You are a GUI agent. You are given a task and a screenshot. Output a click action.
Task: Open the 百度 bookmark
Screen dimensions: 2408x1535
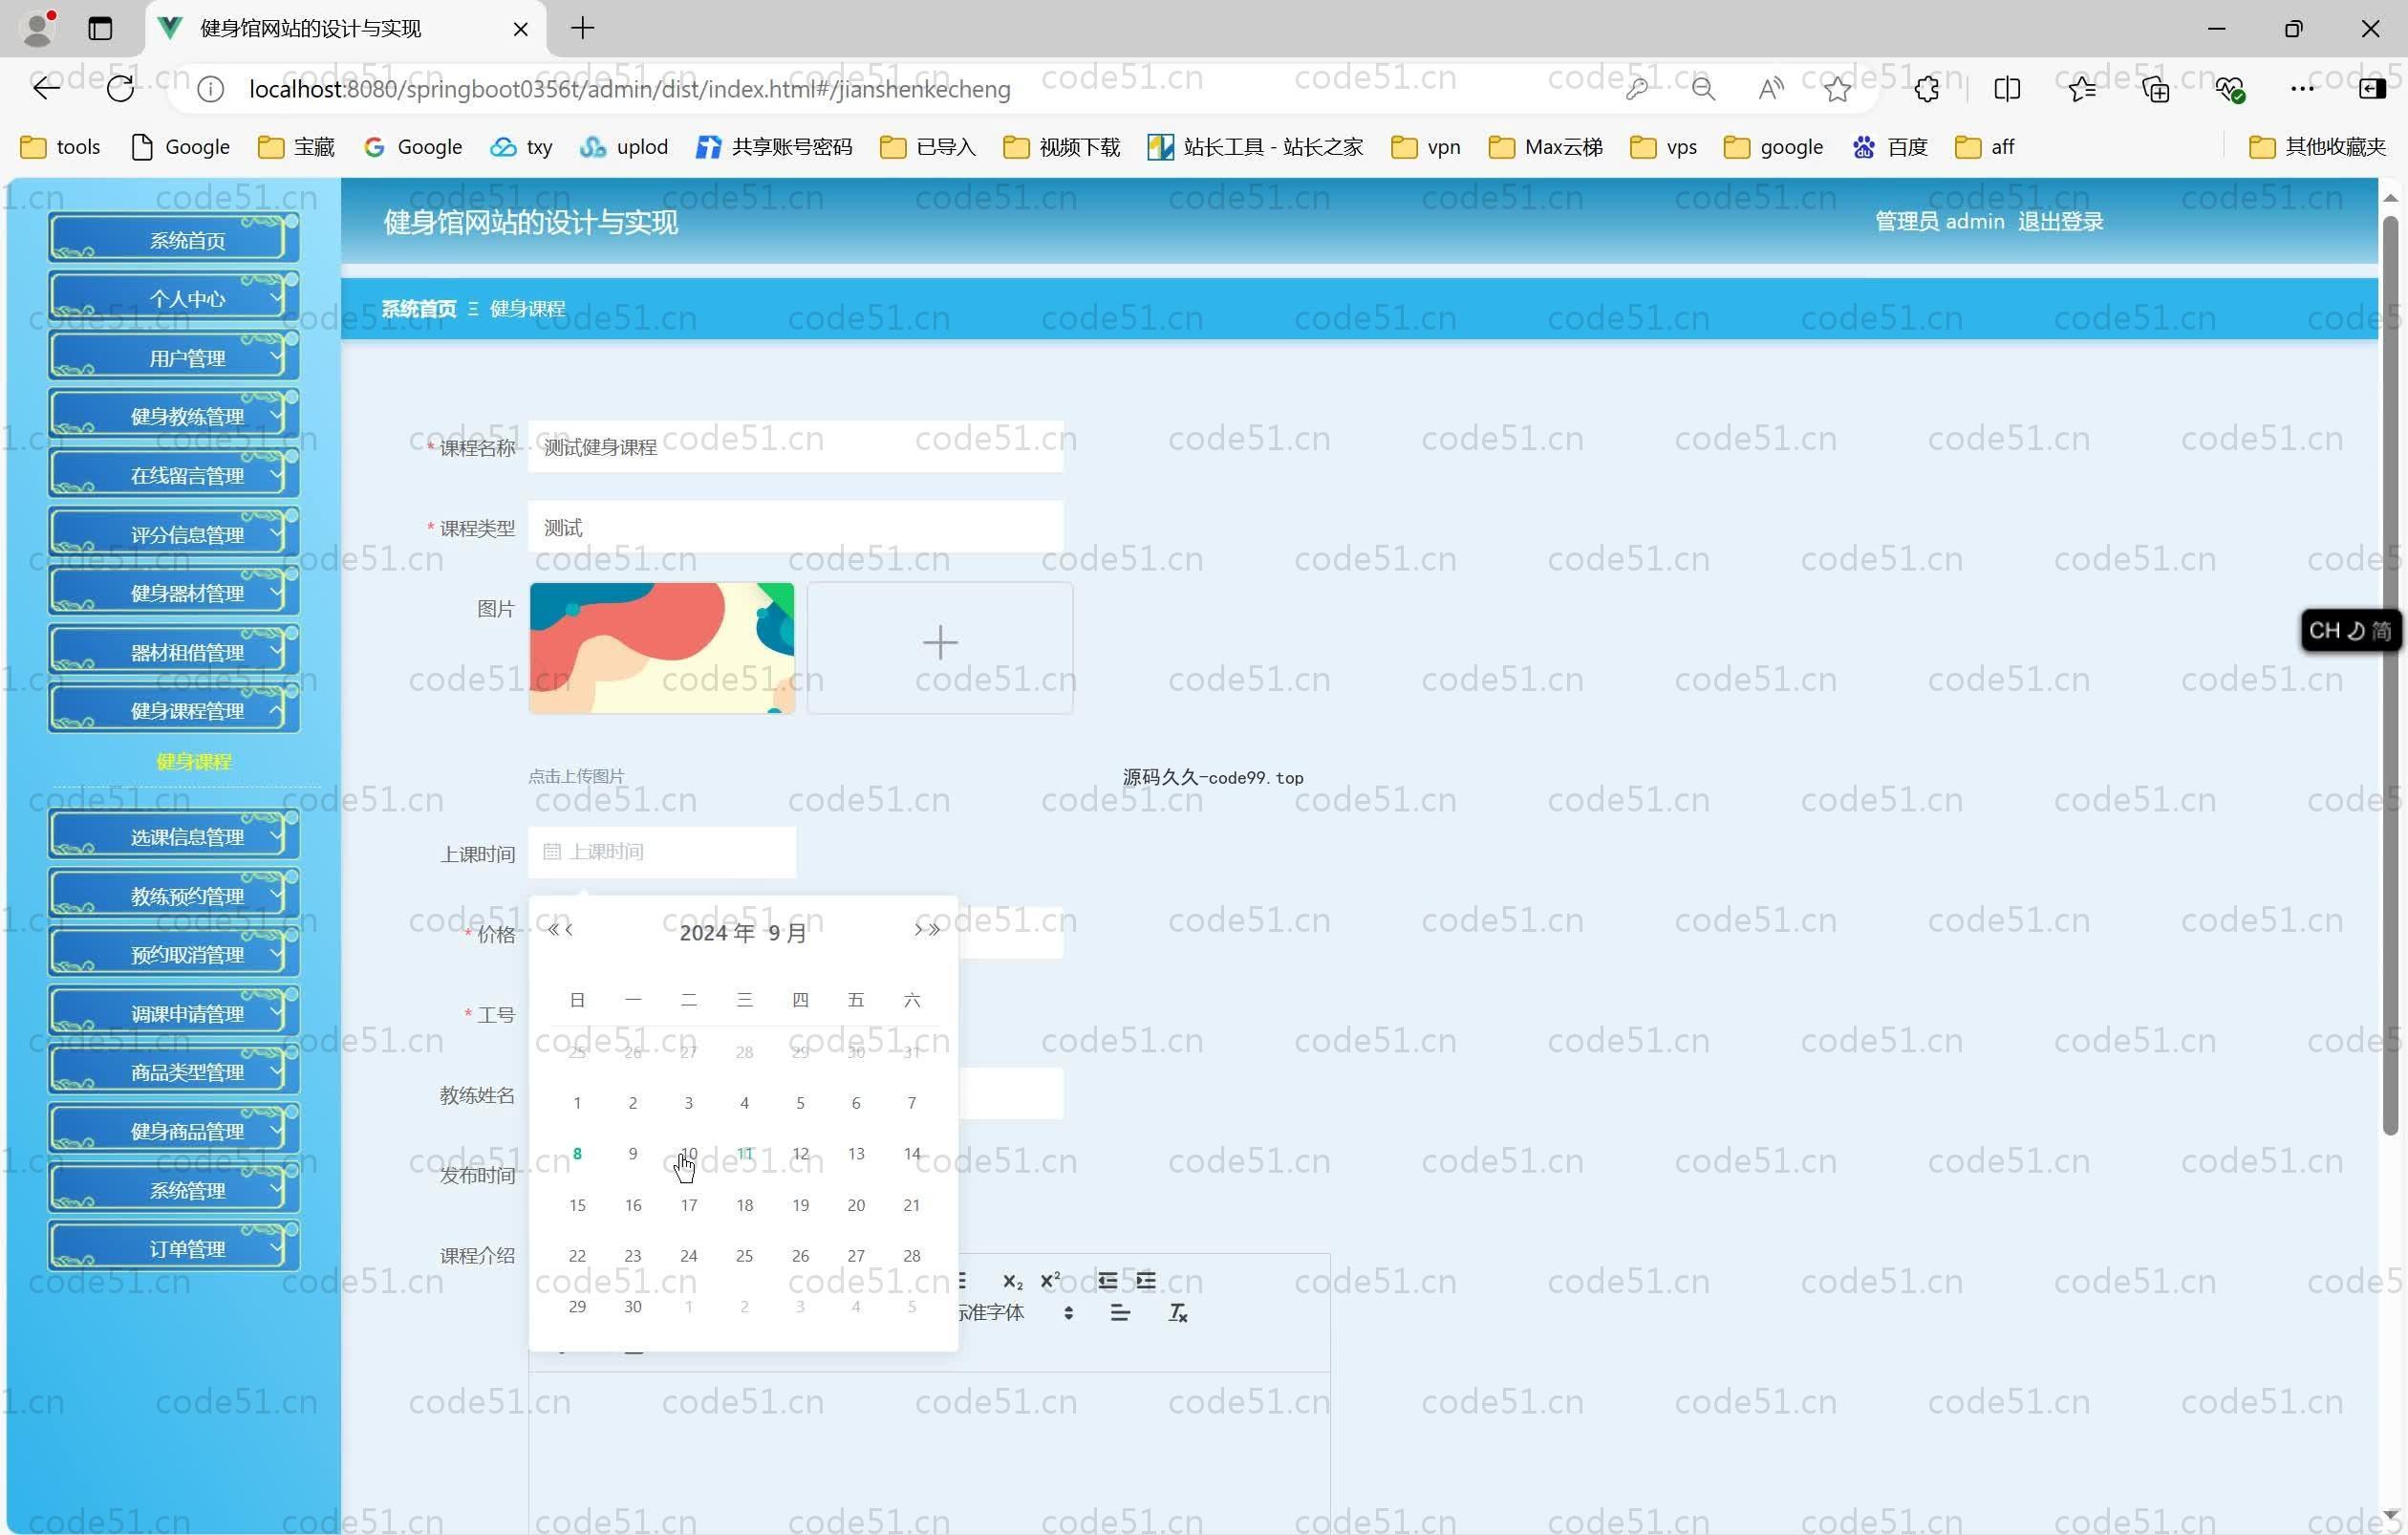(x=1890, y=147)
